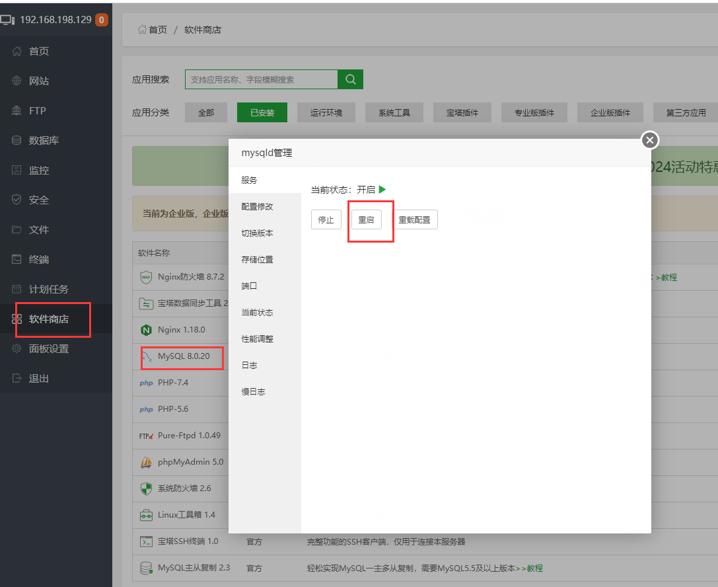
Task: Select the 第三方应用 category filter
Action: (686, 112)
